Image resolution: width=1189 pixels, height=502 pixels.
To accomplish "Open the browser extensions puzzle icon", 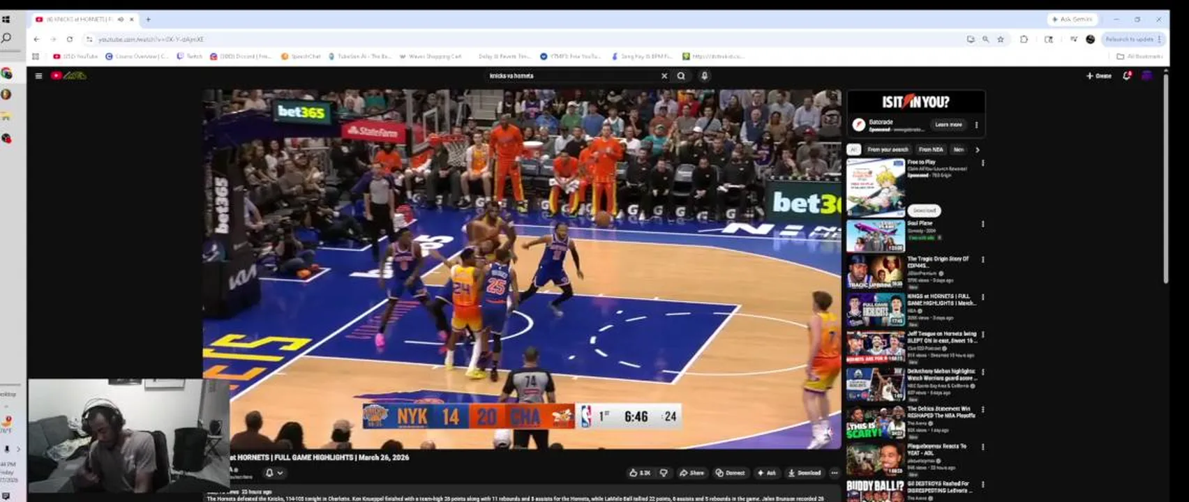I will point(1024,39).
